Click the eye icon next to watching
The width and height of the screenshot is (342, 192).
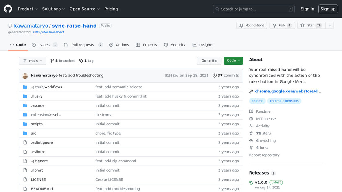click(251, 141)
